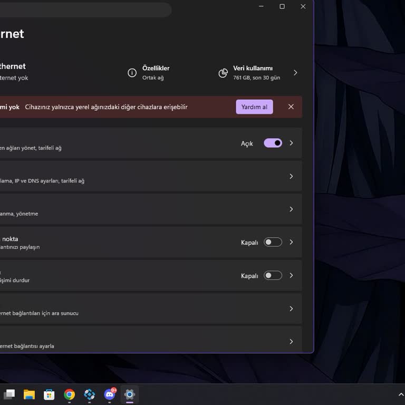Open Discord from the taskbar

pos(110,394)
